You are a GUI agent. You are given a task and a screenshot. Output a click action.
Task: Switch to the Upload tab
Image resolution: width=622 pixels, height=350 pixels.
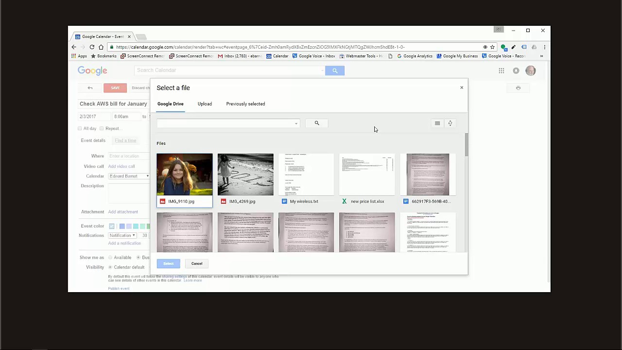coord(205,104)
